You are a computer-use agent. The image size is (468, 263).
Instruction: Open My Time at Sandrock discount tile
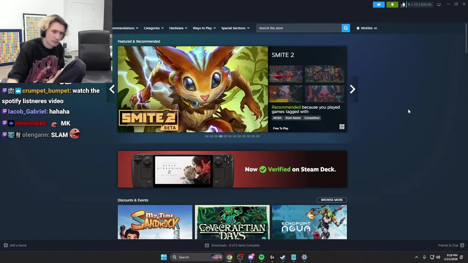(155, 222)
